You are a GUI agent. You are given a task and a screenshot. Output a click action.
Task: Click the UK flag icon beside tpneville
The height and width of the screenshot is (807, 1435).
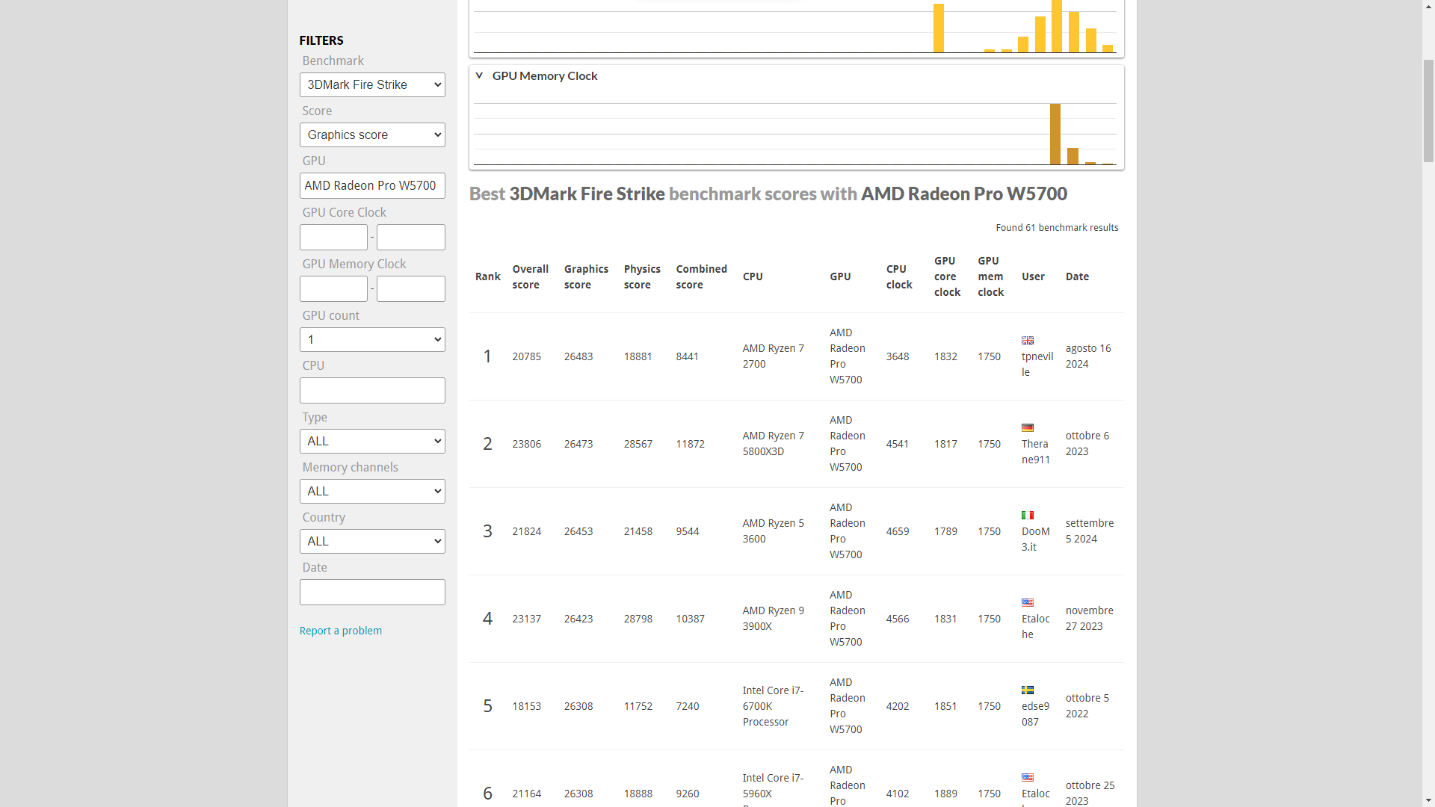1028,341
